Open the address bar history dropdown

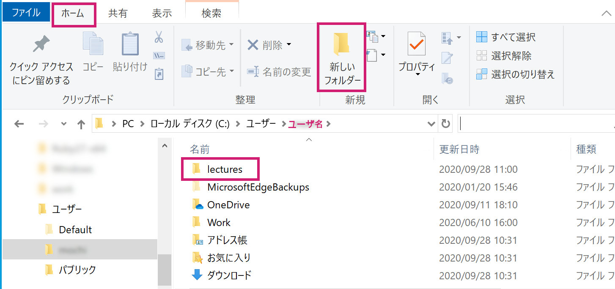tap(431, 124)
